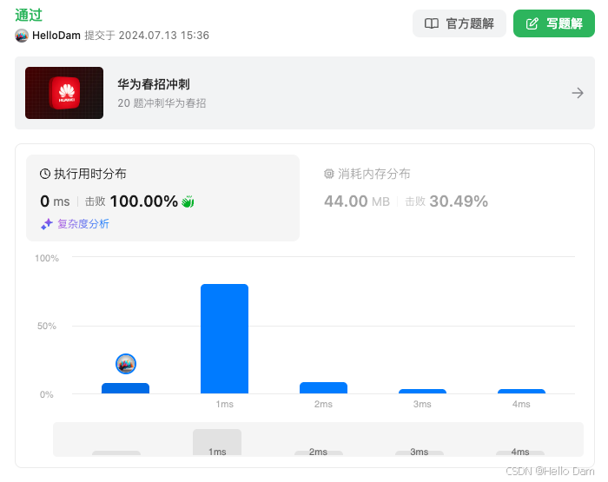This screenshot has width=608, height=482.
Task: Click the 1ms bar in the bottom range slider
Action: click(217, 442)
